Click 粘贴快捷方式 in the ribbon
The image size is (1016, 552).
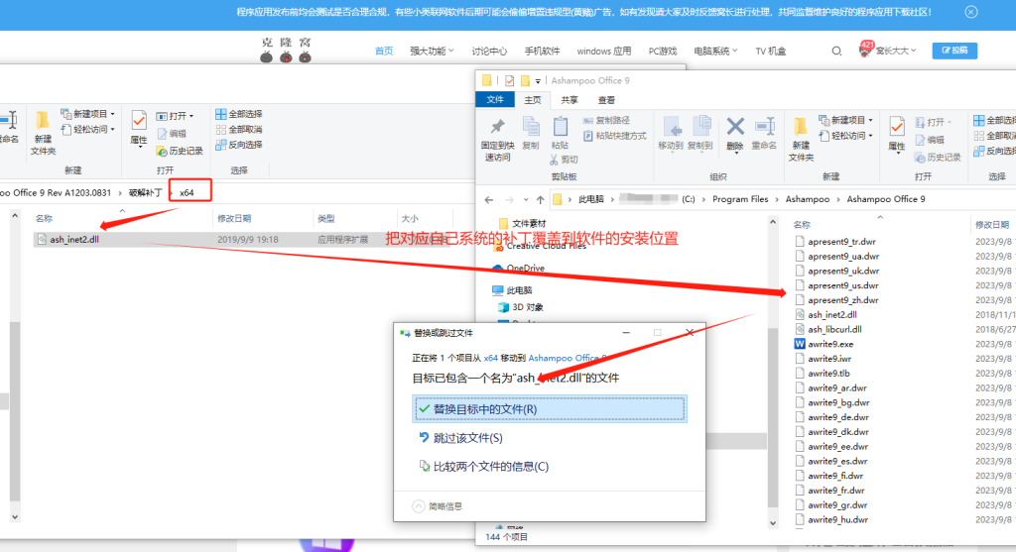point(615,136)
